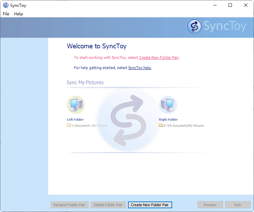Open the File menu
Image resolution: width=254 pixels, height=212 pixels.
[x=6, y=14]
